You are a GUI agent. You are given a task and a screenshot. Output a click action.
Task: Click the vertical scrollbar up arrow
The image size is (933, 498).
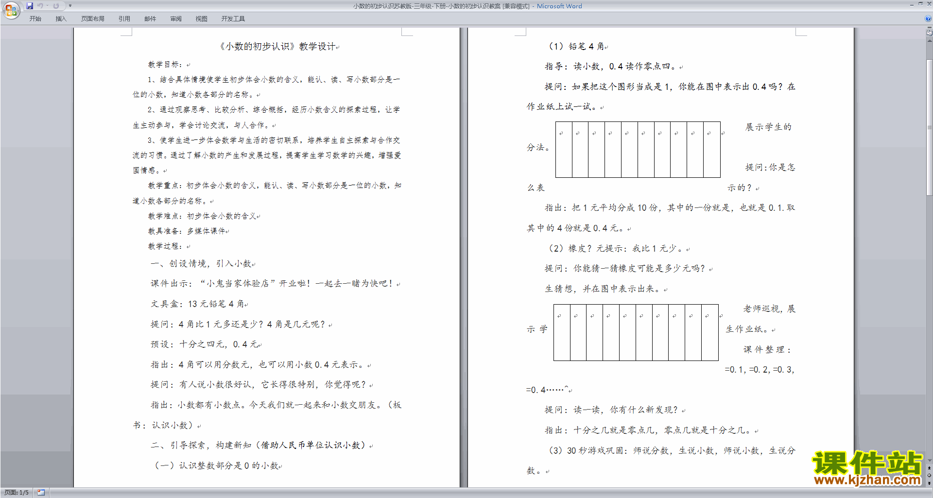pos(930,40)
